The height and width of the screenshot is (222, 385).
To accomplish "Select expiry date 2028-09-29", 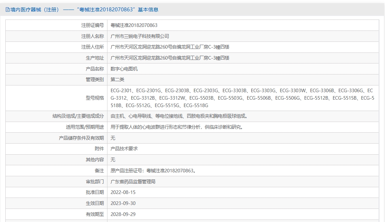I will [x=123, y=214].
